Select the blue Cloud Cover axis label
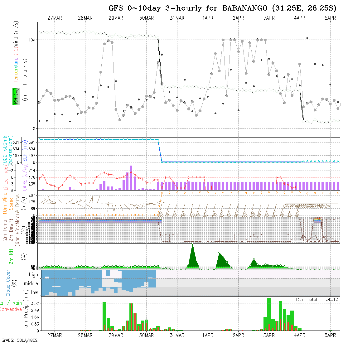The width and height of the screenshot is (343, 343). point(8,283)
